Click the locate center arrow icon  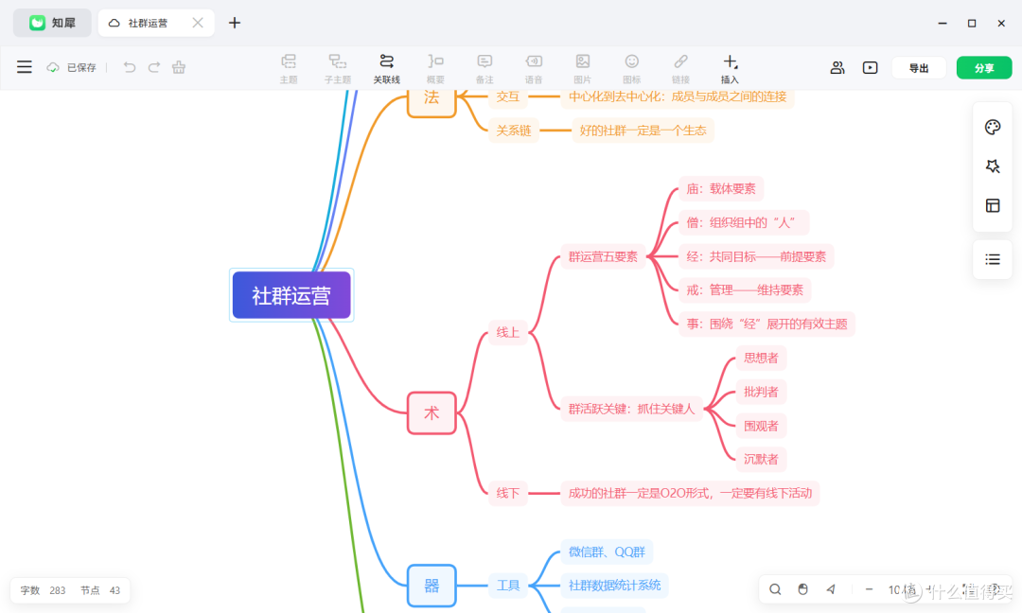831,589
